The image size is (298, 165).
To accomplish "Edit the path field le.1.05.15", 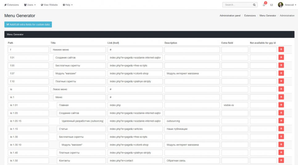I will pyautogui.click(x=28, y=121).
